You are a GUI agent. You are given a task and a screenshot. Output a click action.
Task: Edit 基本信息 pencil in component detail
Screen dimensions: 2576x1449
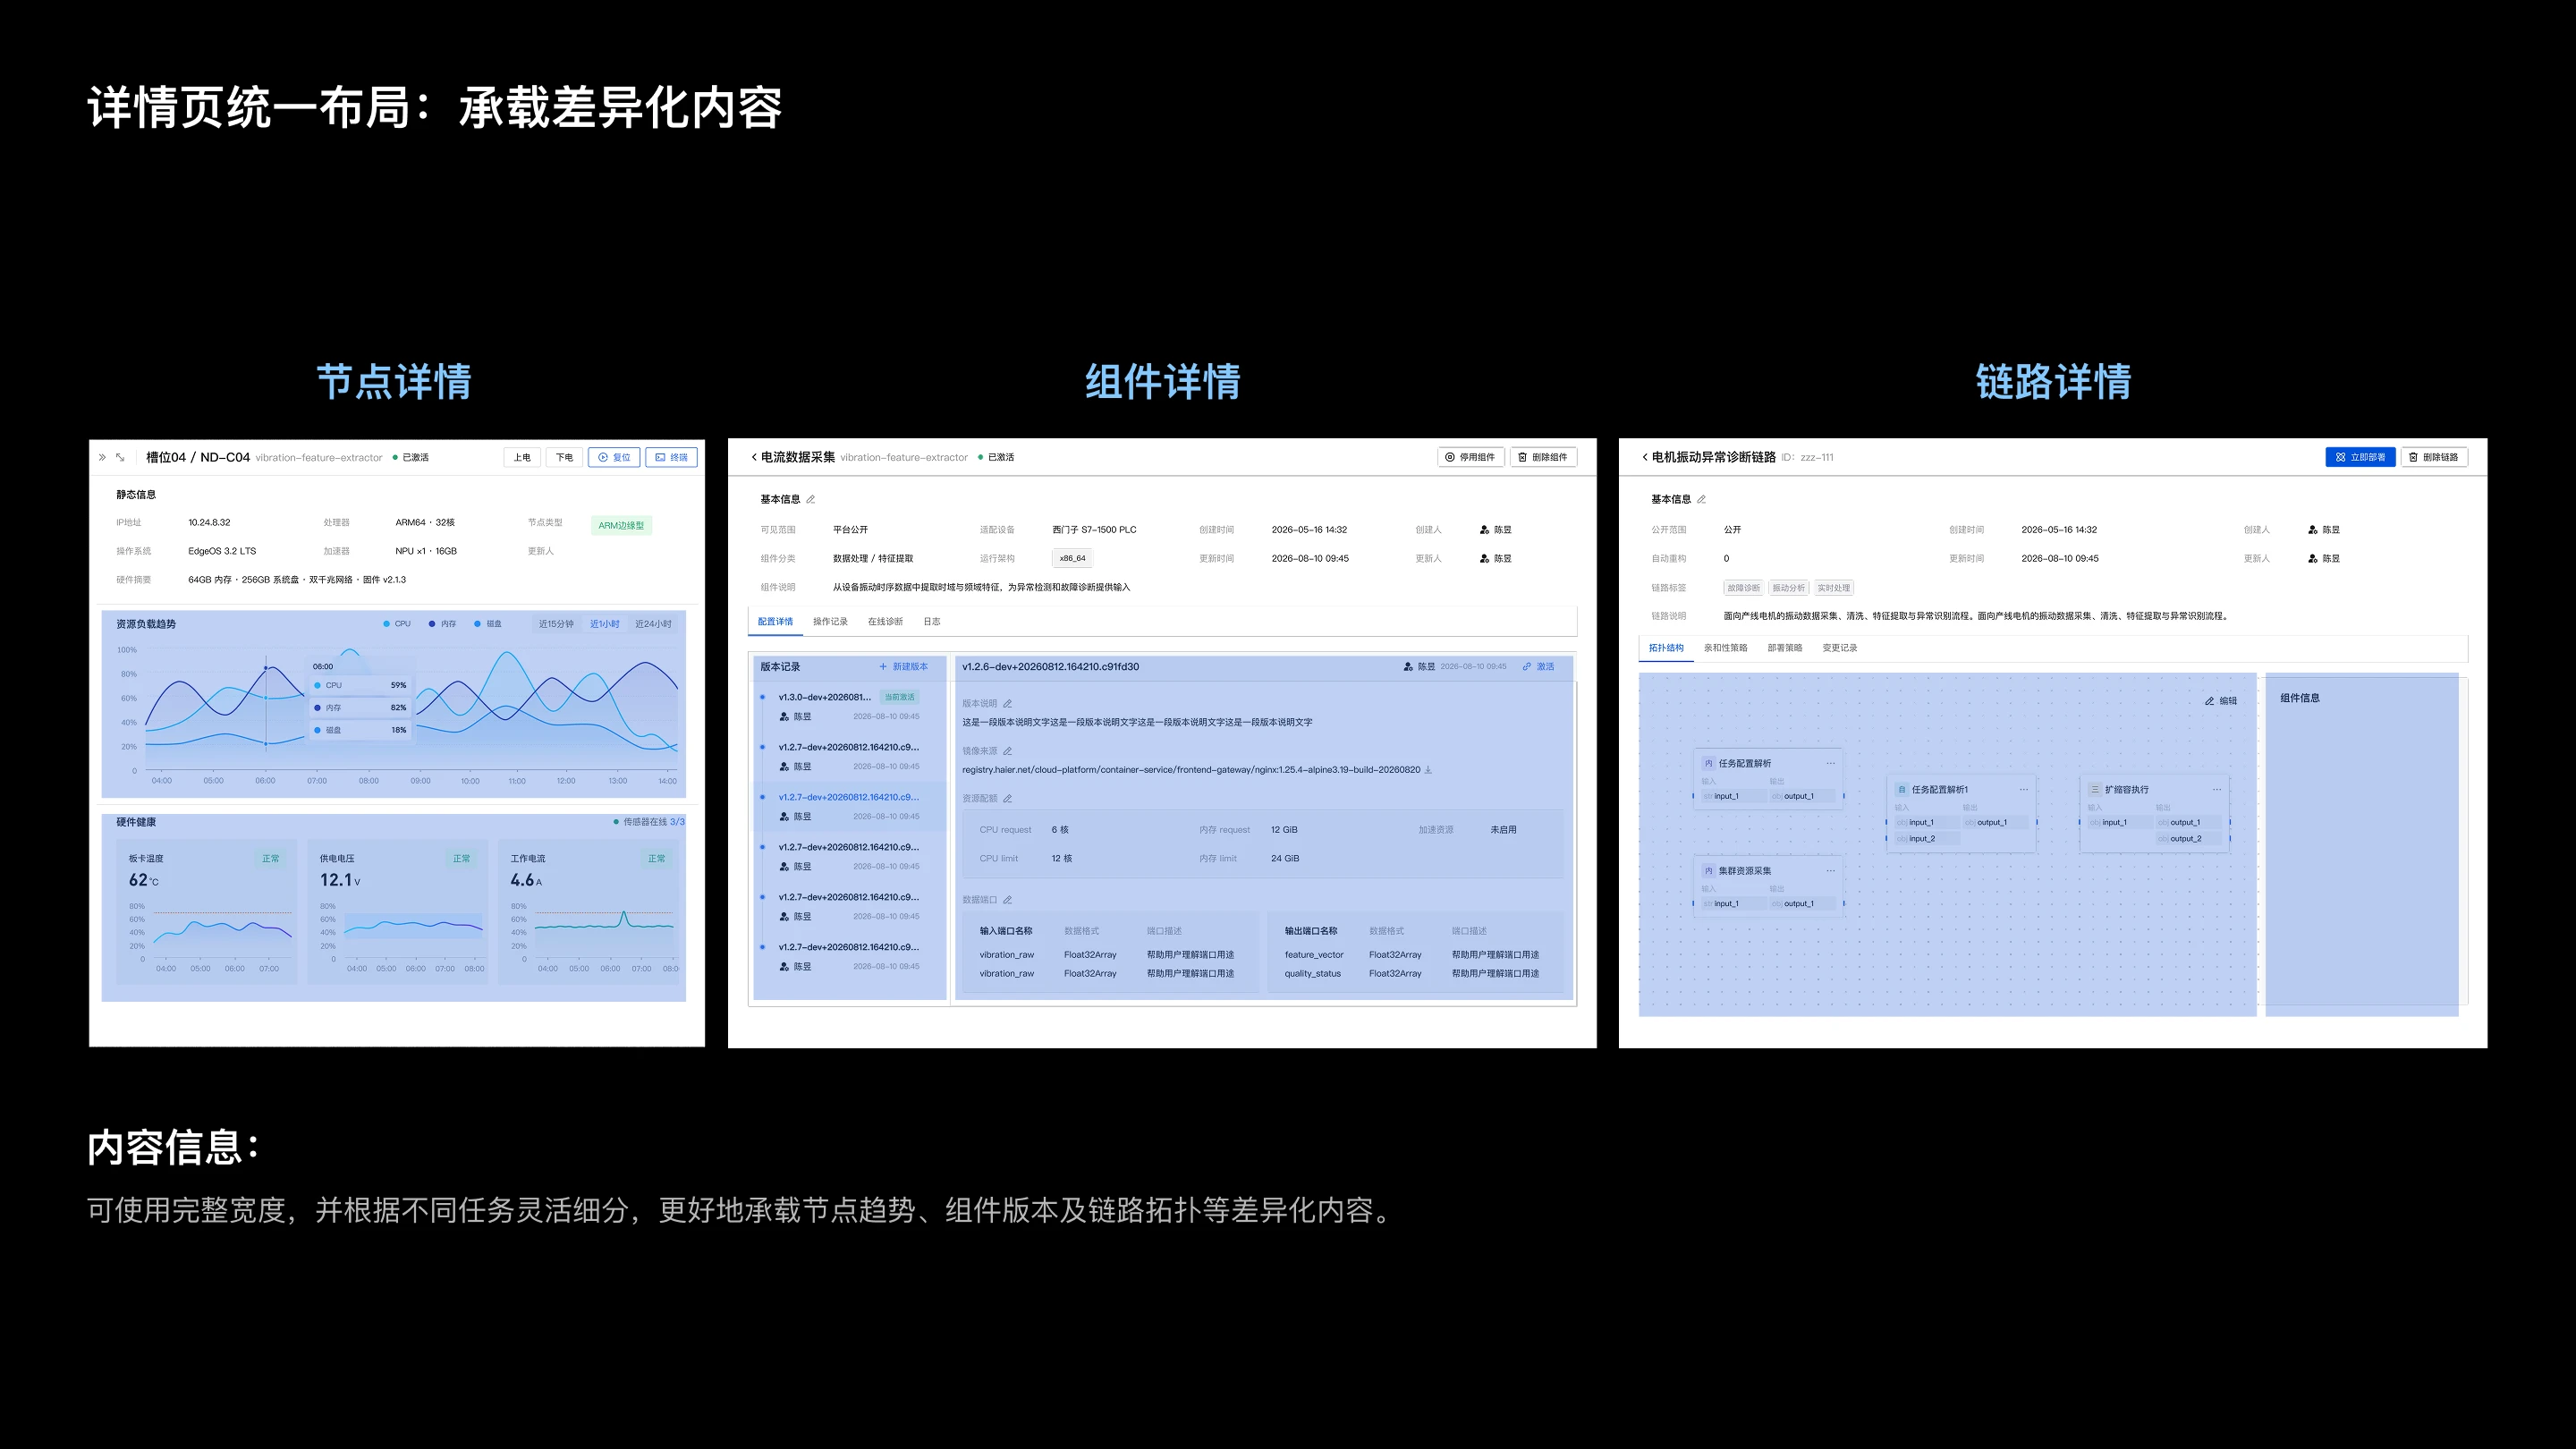pos(811,499)
